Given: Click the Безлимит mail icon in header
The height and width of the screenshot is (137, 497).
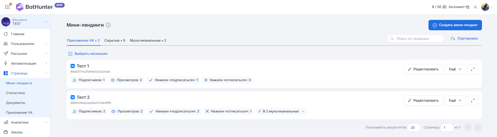Looking at the screenshot, I should pos(467,7).
